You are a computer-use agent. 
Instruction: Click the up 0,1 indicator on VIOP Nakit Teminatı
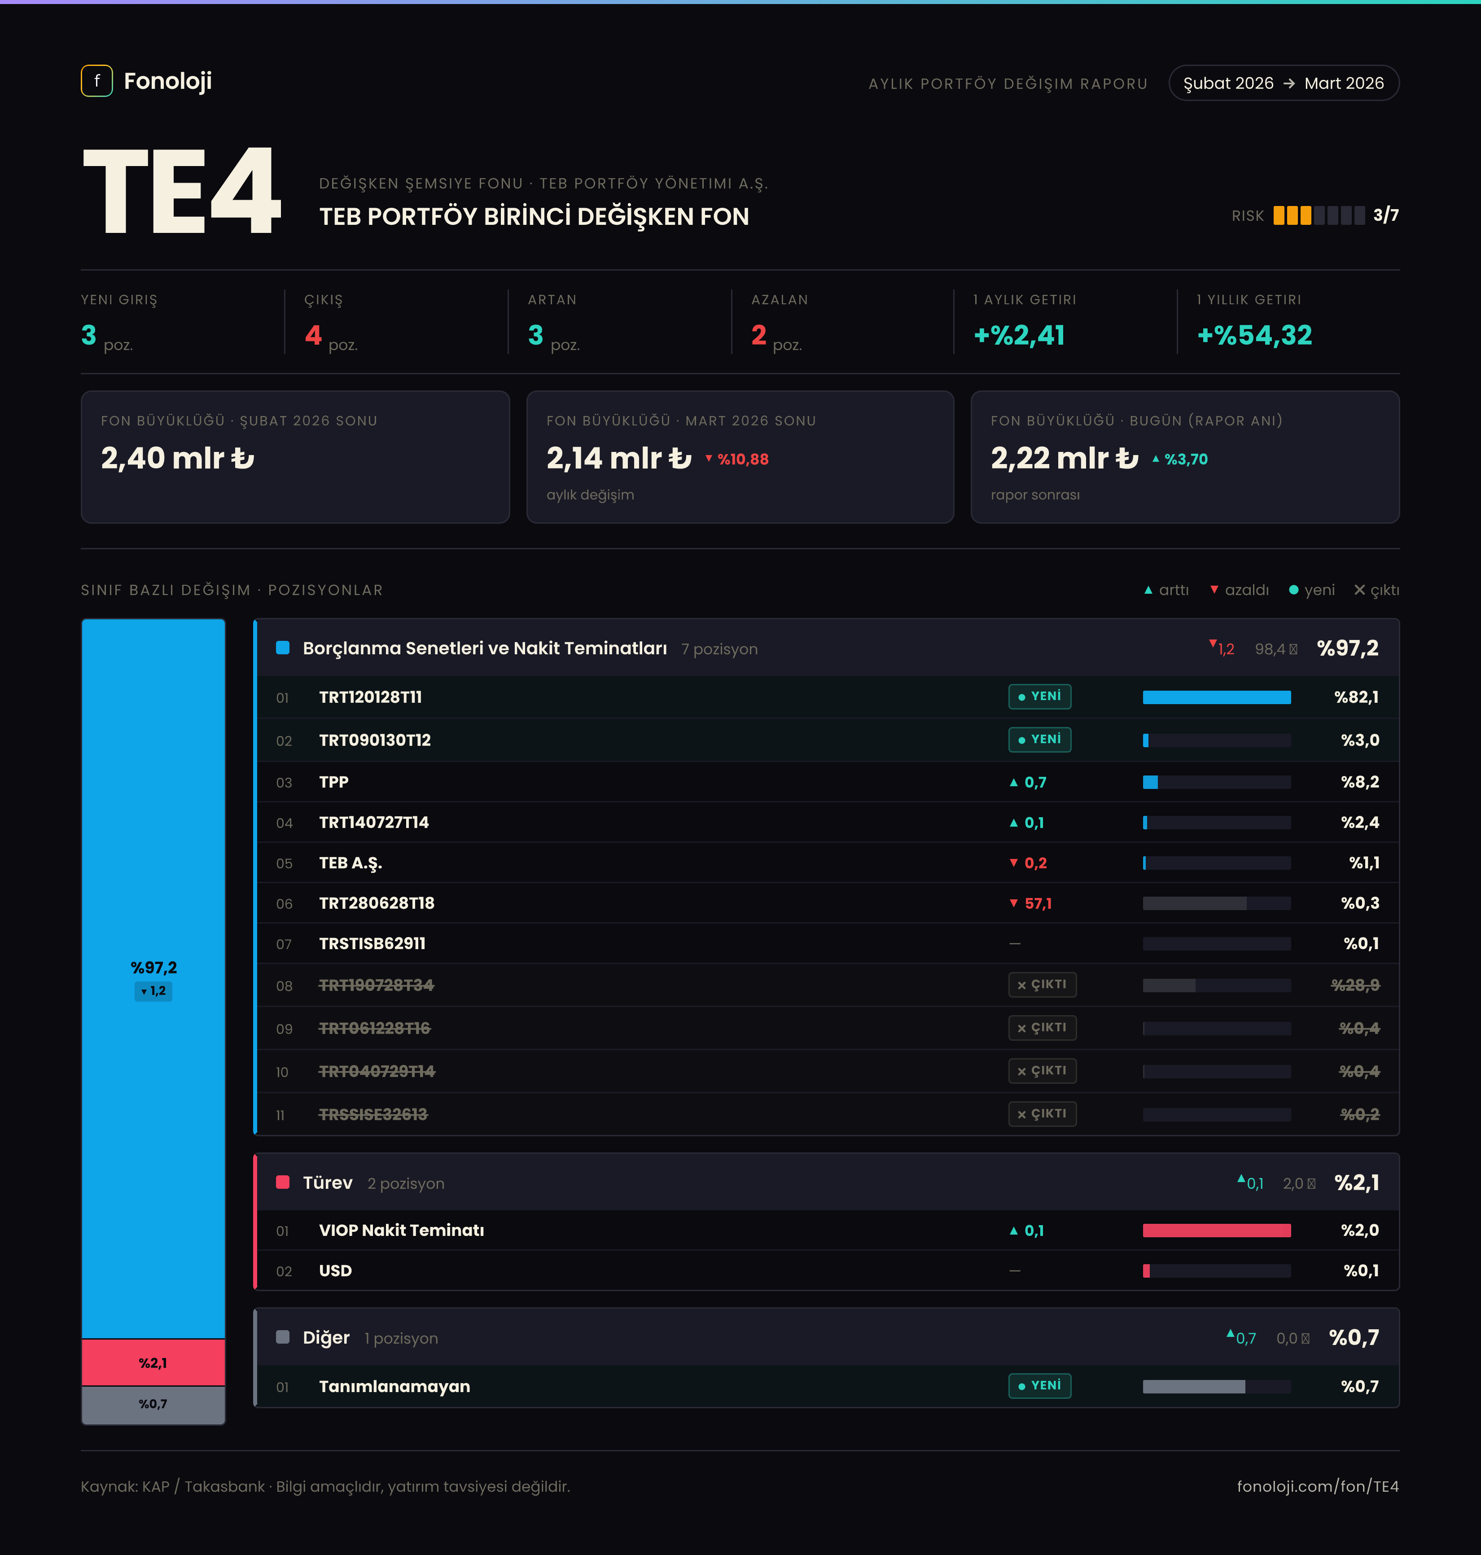[x=1026, y=1231]
